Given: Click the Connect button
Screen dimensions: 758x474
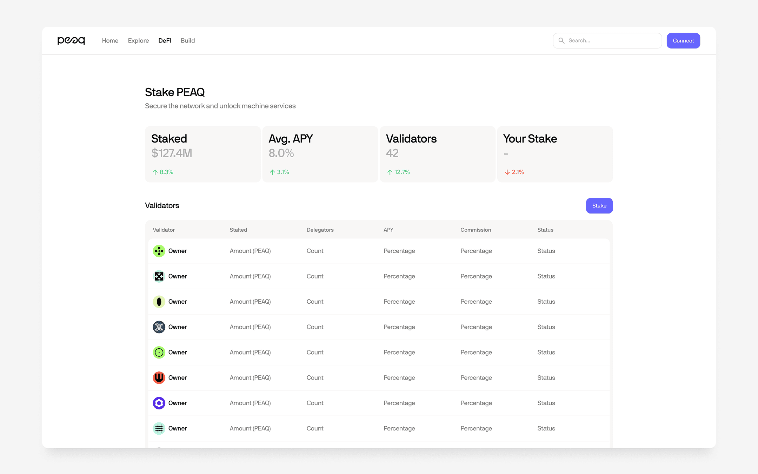Looking at the screenshot, I should (x=683, y=41).
